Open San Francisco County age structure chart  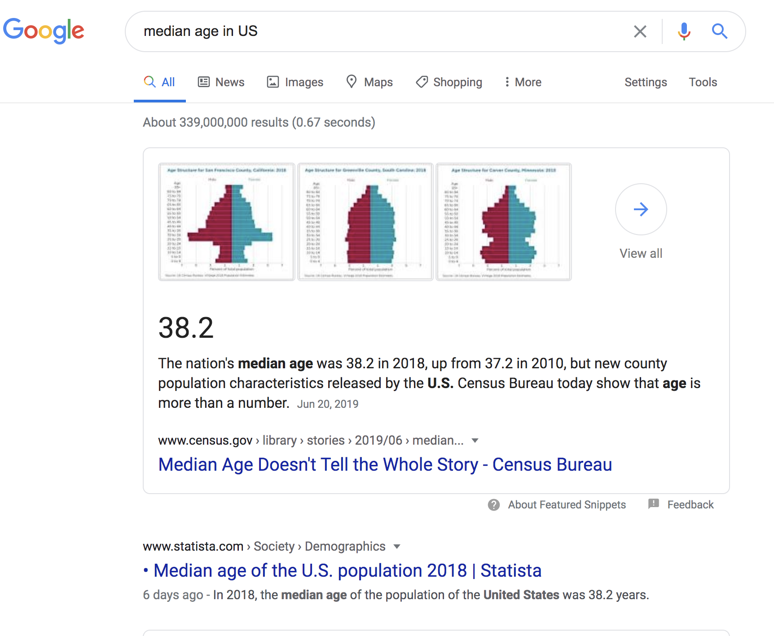tap(227, 222)
